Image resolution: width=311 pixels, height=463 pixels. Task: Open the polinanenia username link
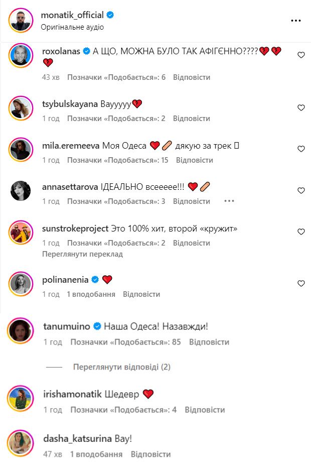point(65,280)
